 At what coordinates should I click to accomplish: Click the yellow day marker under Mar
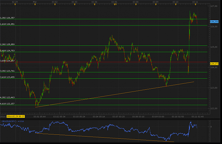coord(35,5)
